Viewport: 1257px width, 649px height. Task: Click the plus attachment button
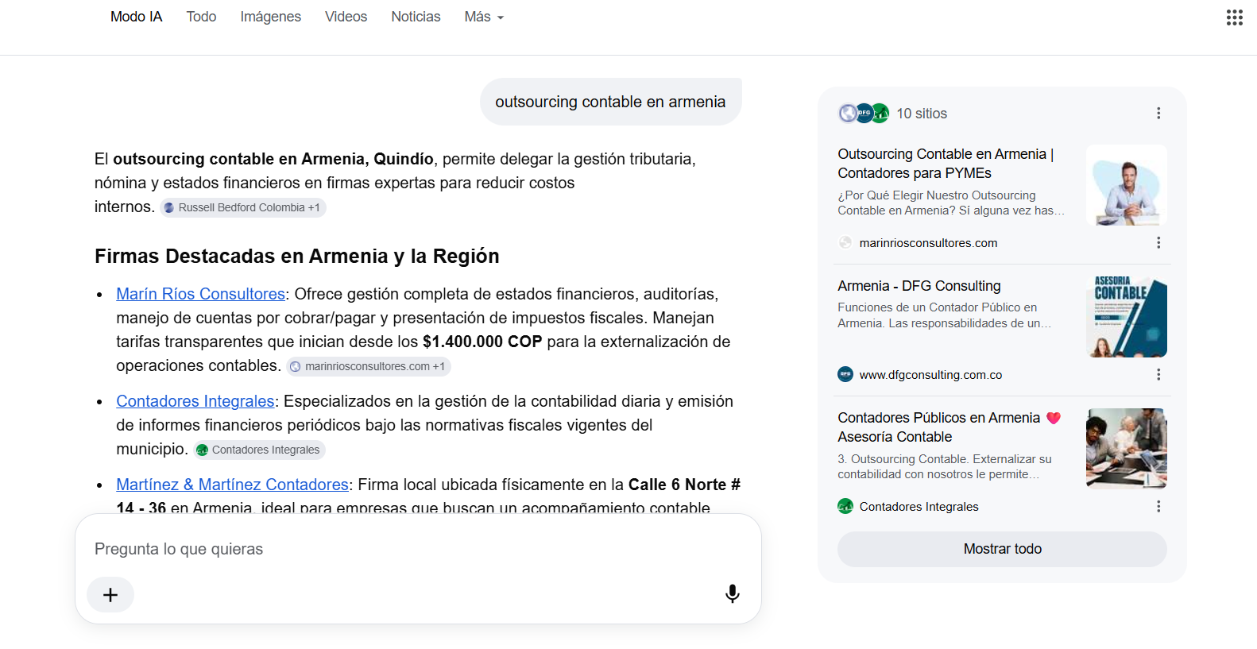click(110, 595)
